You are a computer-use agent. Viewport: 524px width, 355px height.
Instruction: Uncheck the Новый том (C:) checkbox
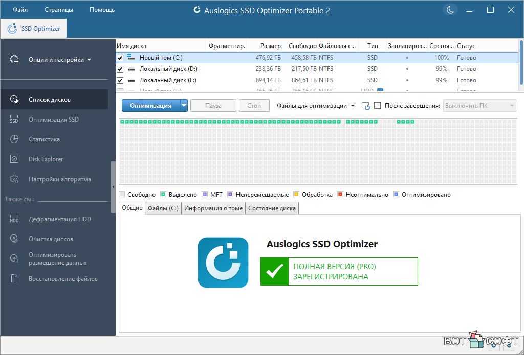point(120,58)
